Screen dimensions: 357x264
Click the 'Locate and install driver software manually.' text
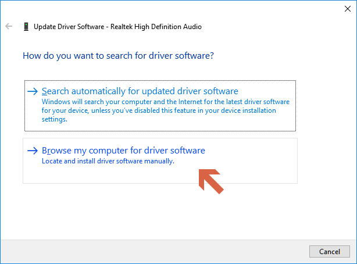[108, 161]
